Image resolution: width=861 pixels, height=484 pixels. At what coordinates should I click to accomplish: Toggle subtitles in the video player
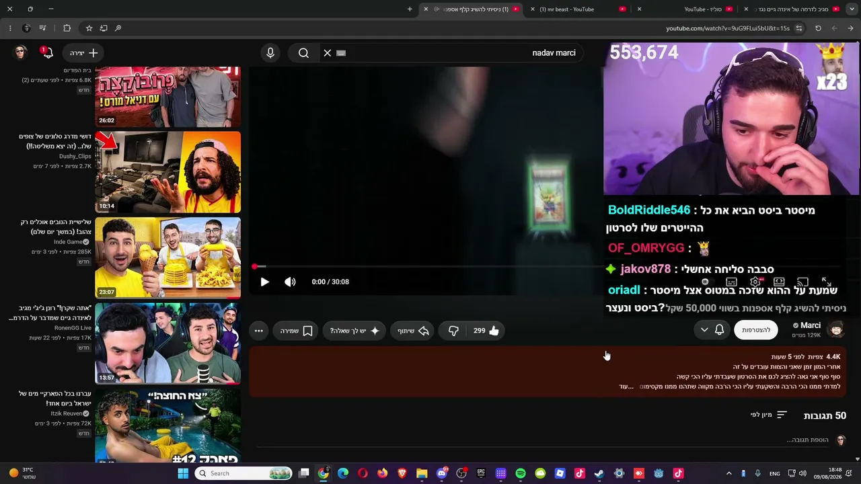[732, 282]
